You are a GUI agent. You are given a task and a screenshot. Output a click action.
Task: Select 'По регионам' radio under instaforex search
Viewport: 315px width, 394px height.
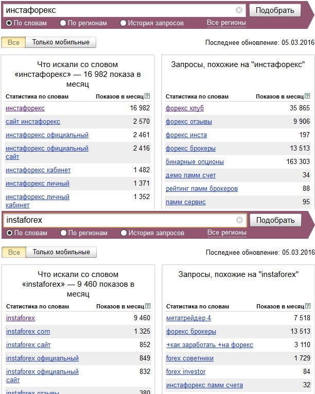tap(63, 233)
